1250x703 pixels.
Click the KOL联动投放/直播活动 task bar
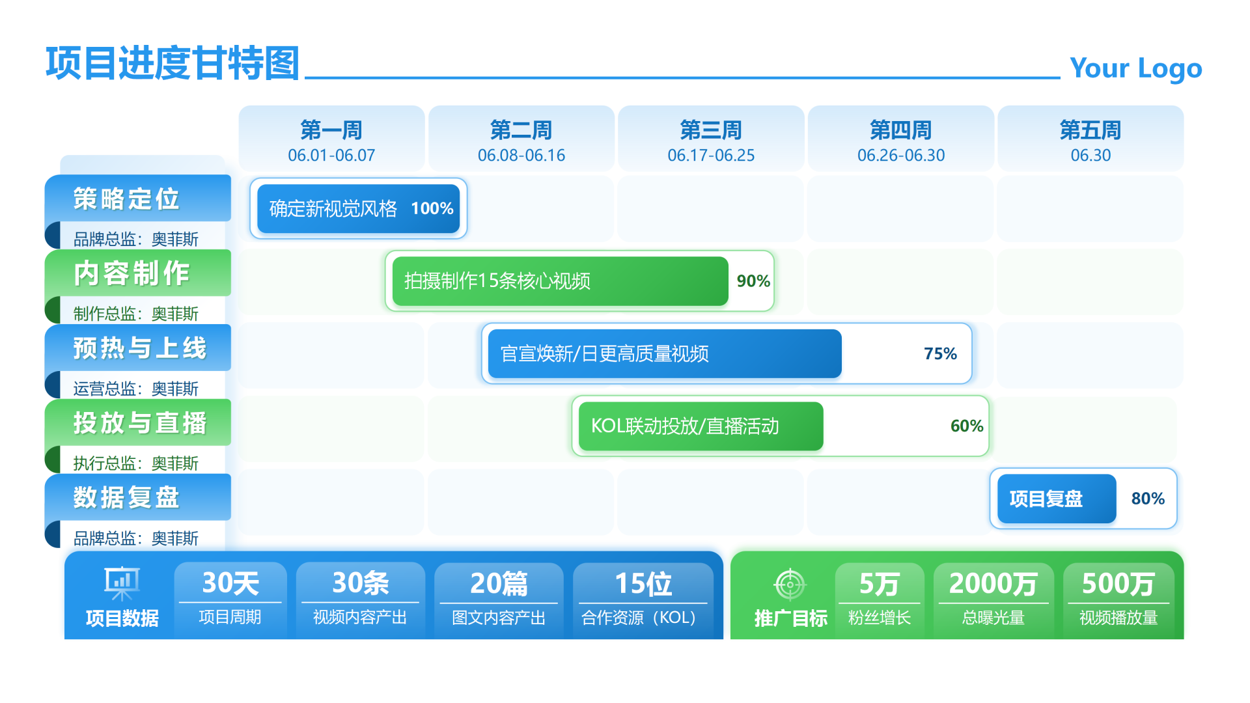[701, 426]
